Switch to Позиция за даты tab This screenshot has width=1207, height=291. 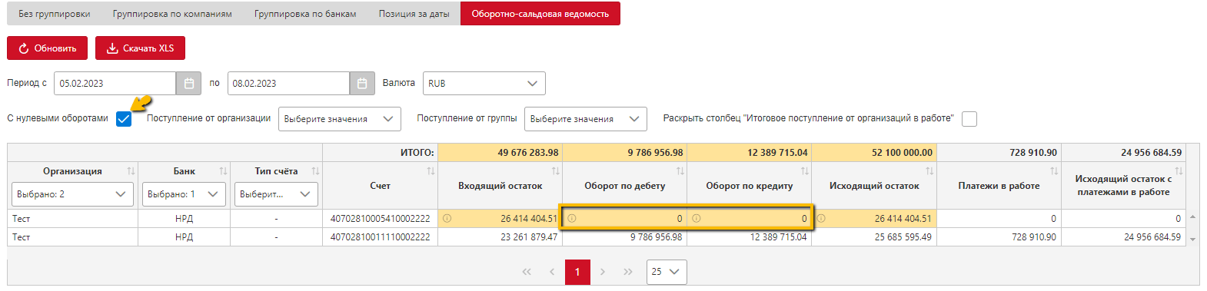point(414,14)
